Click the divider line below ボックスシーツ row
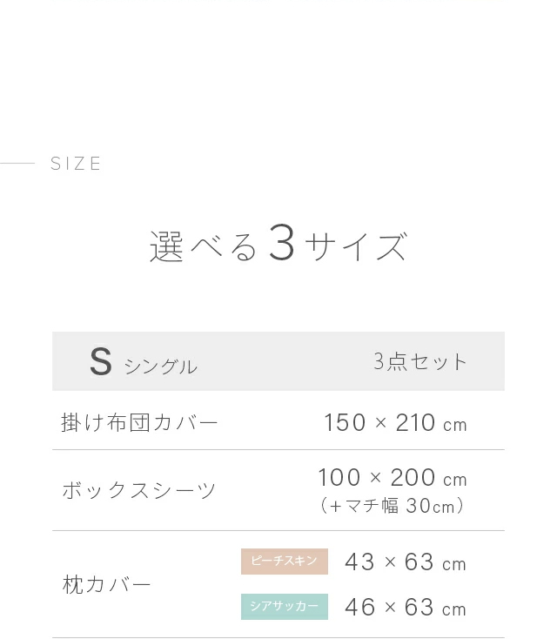This screenshot has width=557, height=639. 278,531
